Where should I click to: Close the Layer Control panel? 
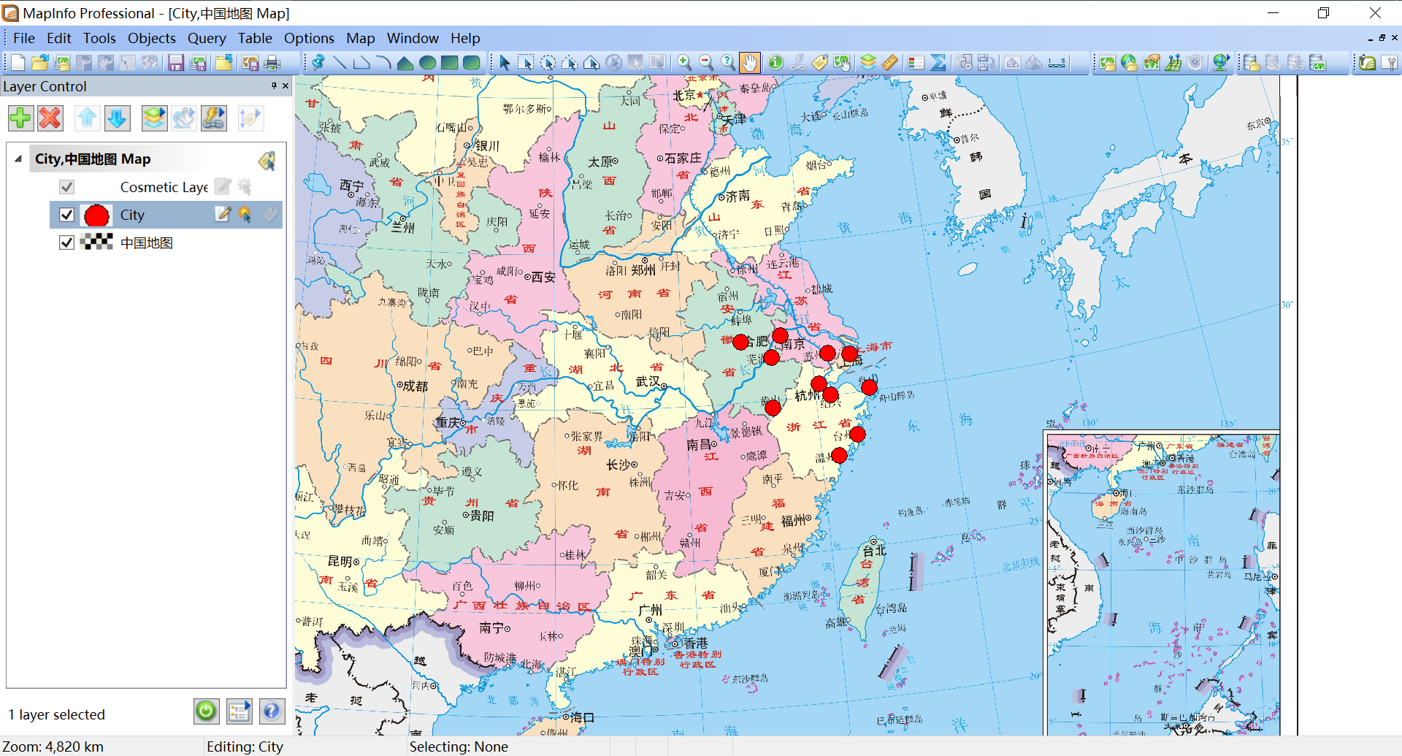(x=286, y=85)
